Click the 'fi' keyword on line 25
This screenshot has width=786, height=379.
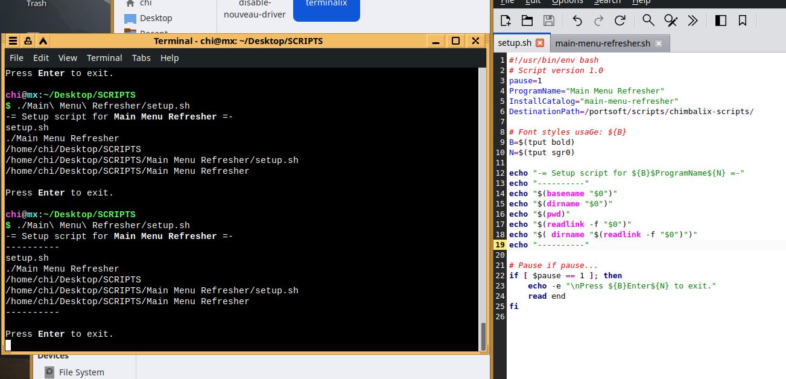click(x=513, y=306)
